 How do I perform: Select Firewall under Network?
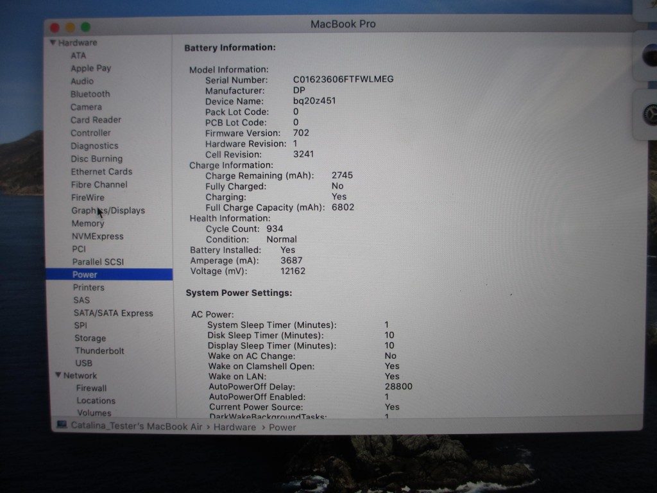click(91, 388)
